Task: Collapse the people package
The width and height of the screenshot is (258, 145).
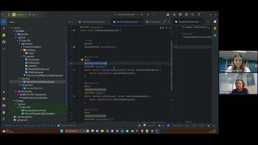Action: (21, 56)
